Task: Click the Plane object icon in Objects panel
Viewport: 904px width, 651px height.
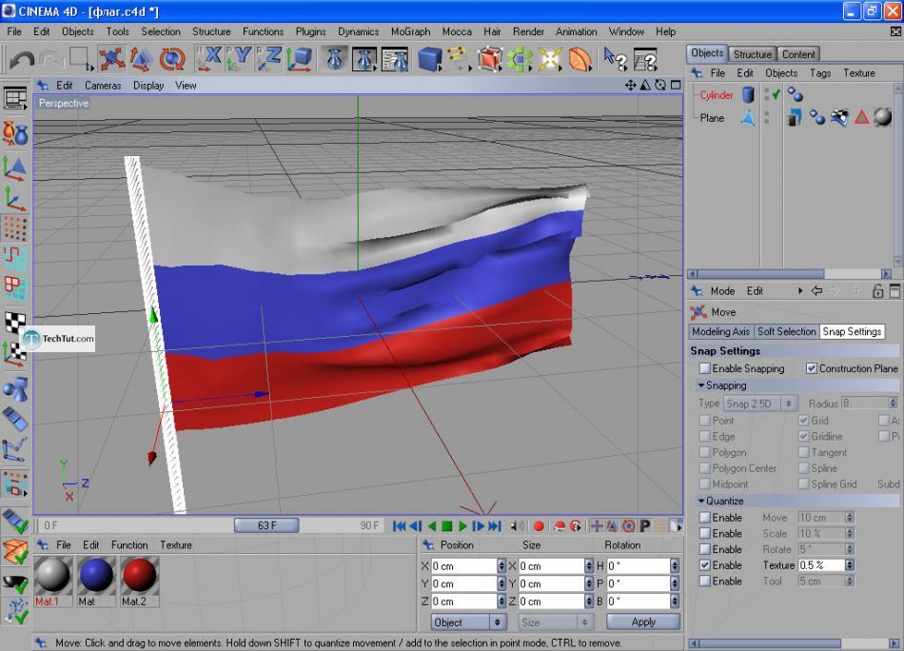Action: (x=748, y=118)
